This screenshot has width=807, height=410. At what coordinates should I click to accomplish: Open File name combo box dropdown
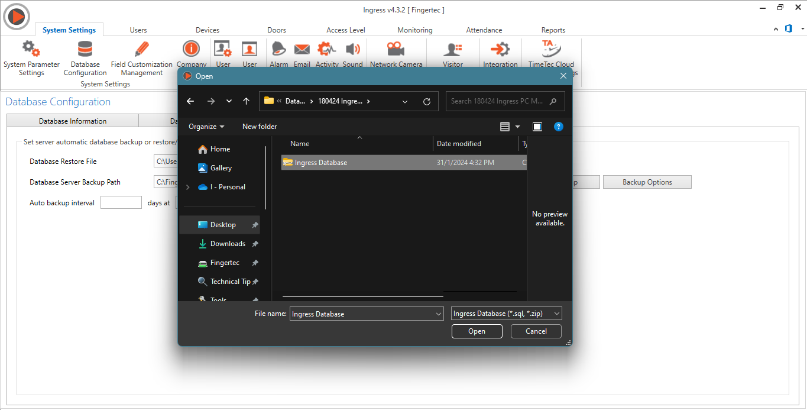click(x=438, y=314)
